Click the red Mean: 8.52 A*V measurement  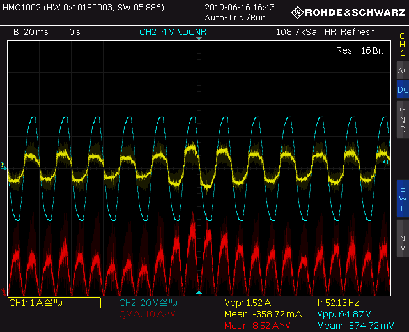tap(257, 326)
